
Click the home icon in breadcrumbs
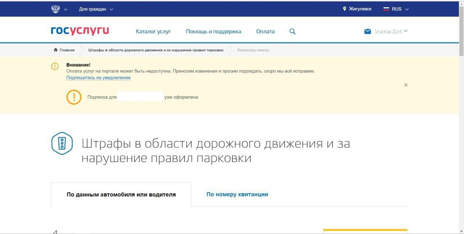tap(55, 50)
